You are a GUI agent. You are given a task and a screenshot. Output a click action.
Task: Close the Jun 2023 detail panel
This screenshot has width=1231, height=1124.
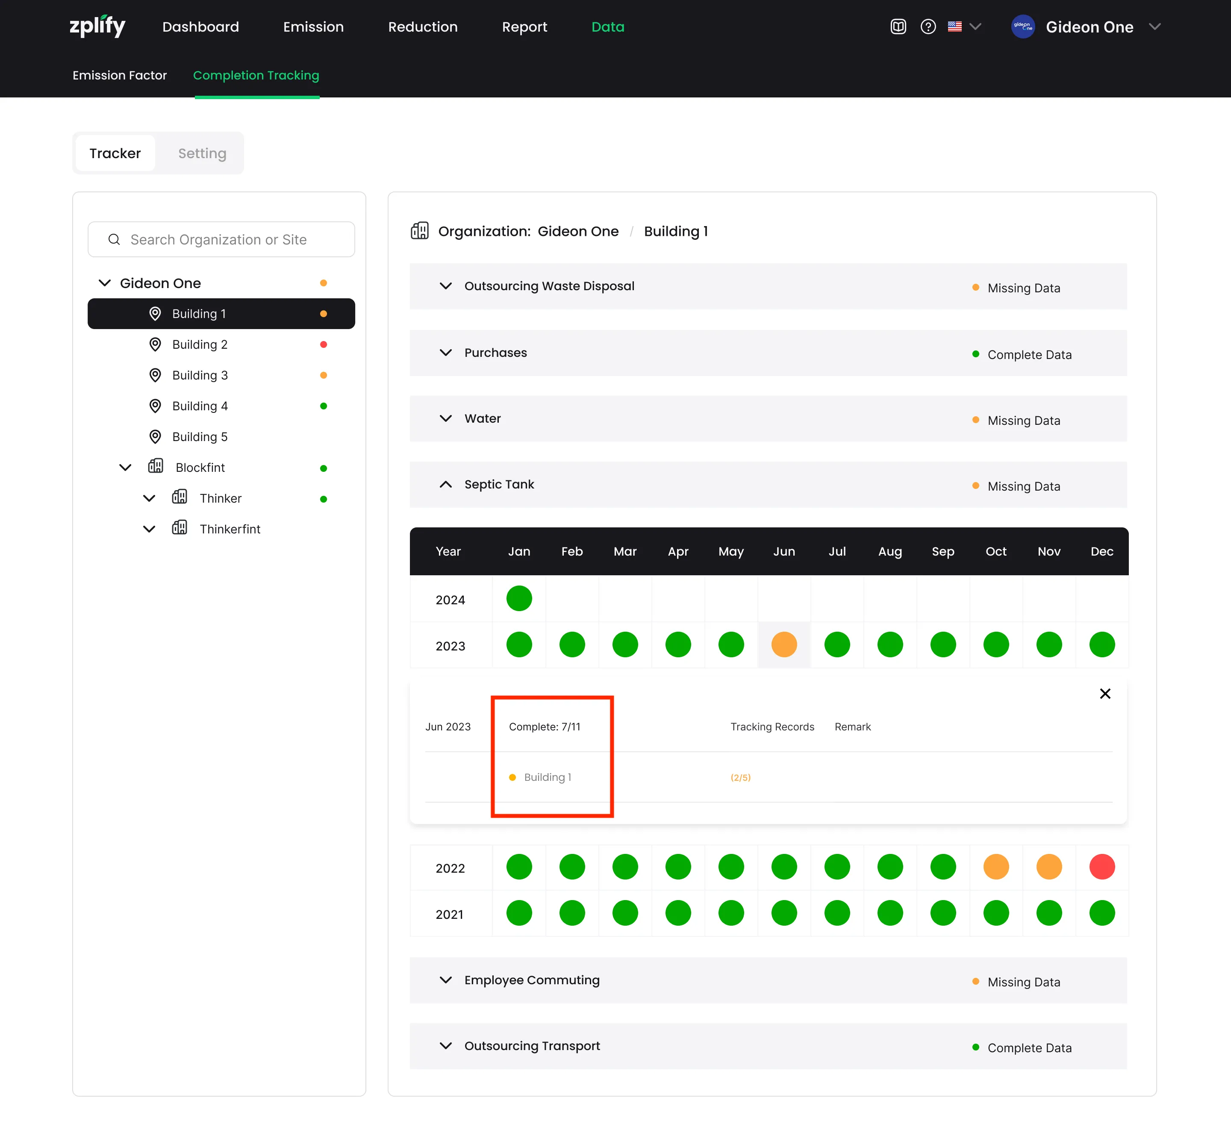point(1104,694)
